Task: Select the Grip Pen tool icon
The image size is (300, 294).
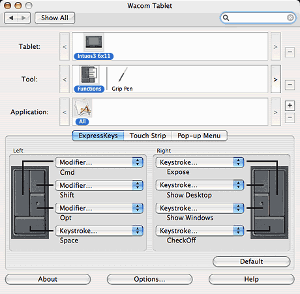Action: 123,75
